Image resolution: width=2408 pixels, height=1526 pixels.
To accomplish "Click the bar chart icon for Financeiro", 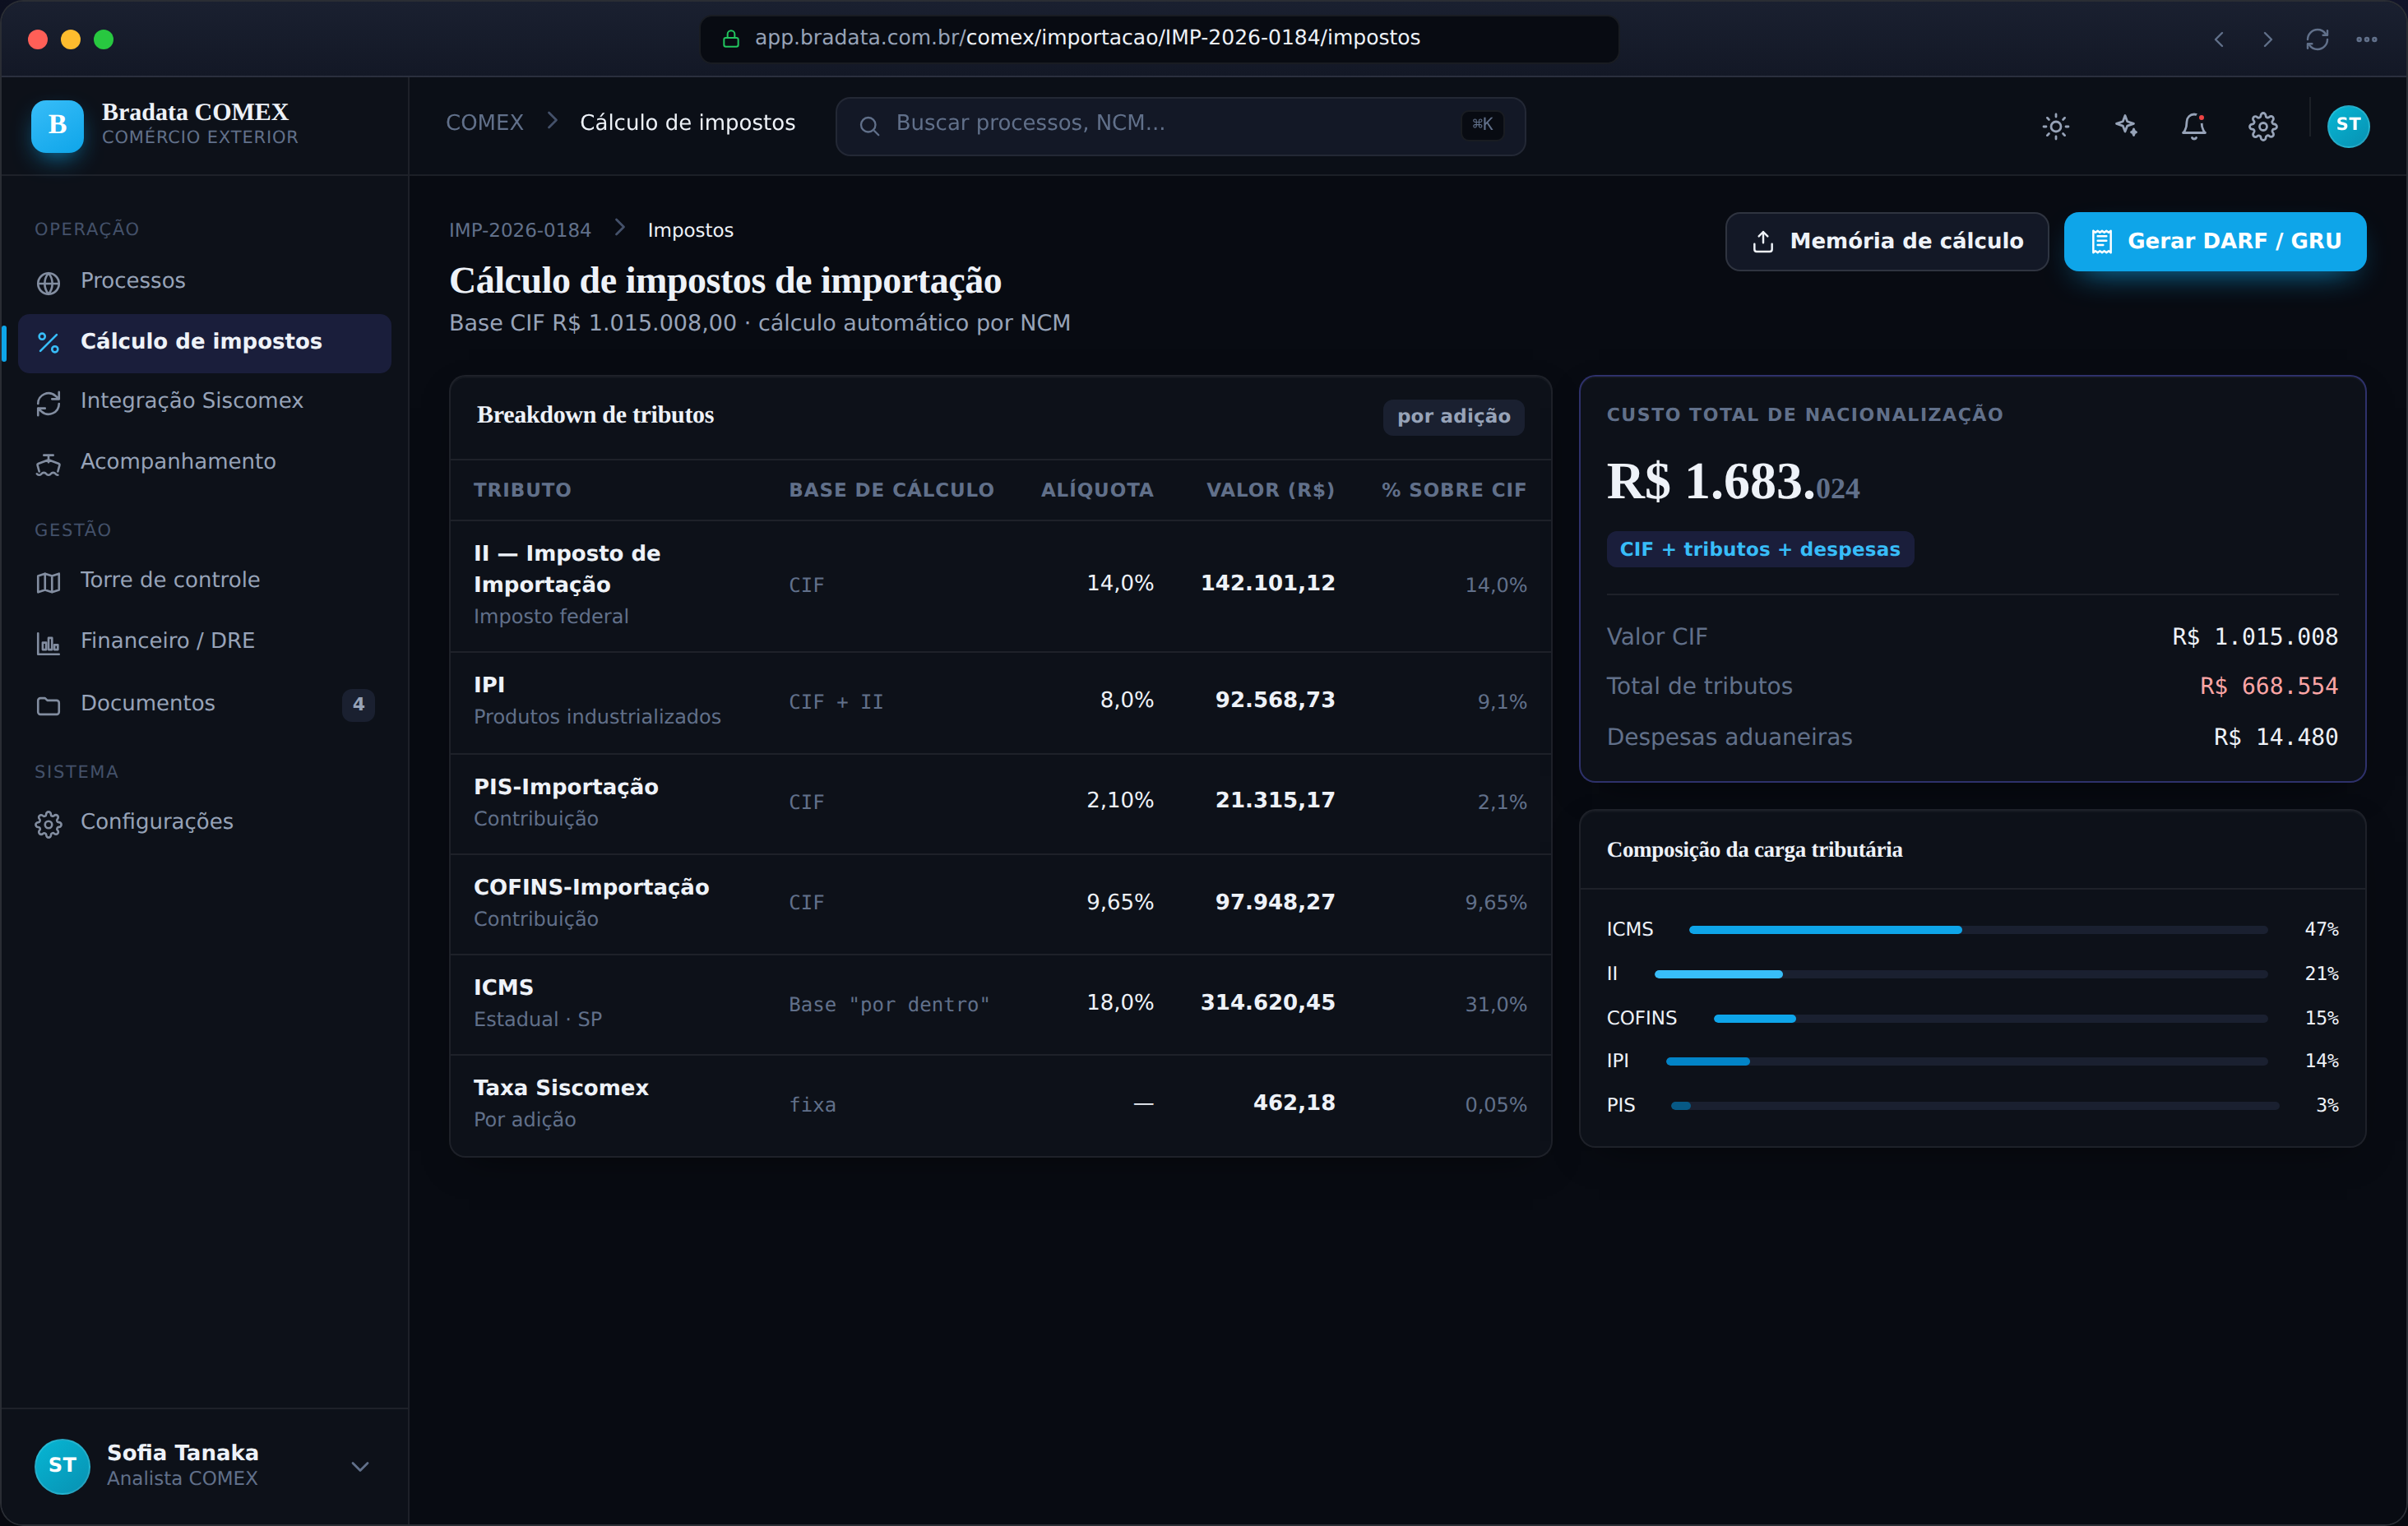I will pos(48,643).
